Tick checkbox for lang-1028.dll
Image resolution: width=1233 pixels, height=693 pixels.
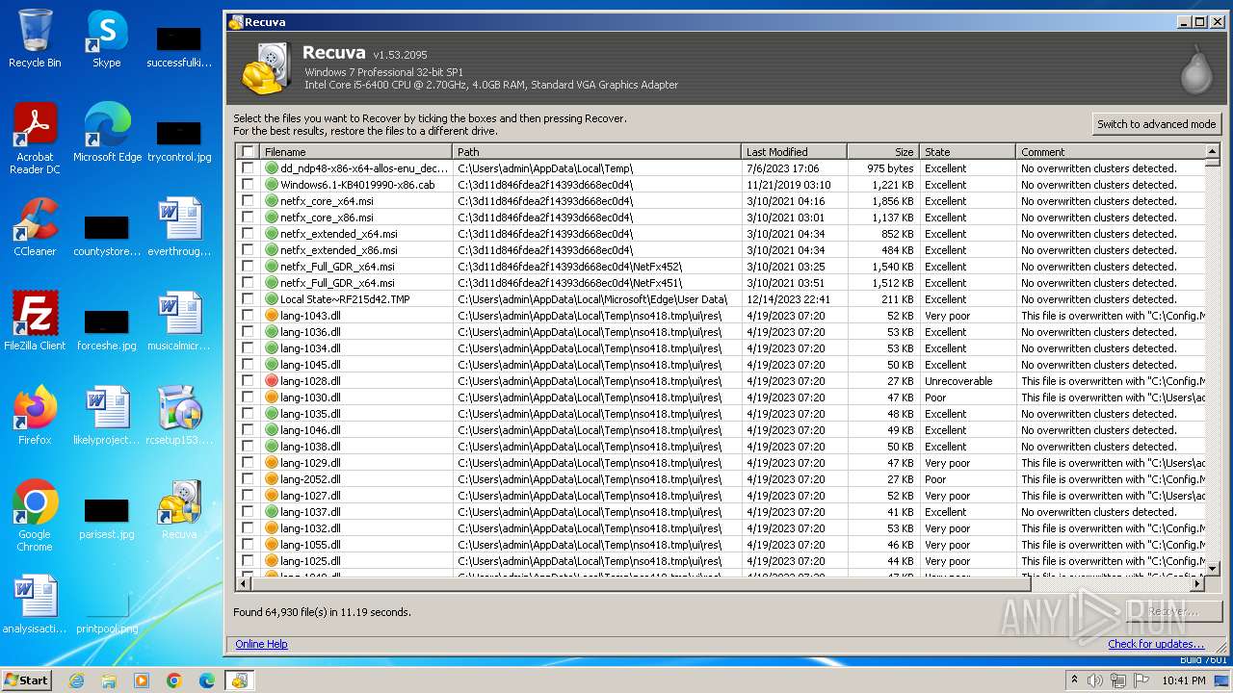pos(248,381)
